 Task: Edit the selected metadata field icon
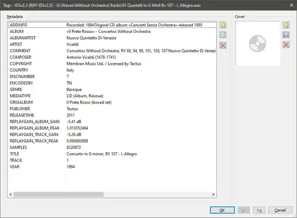point(223,35)
